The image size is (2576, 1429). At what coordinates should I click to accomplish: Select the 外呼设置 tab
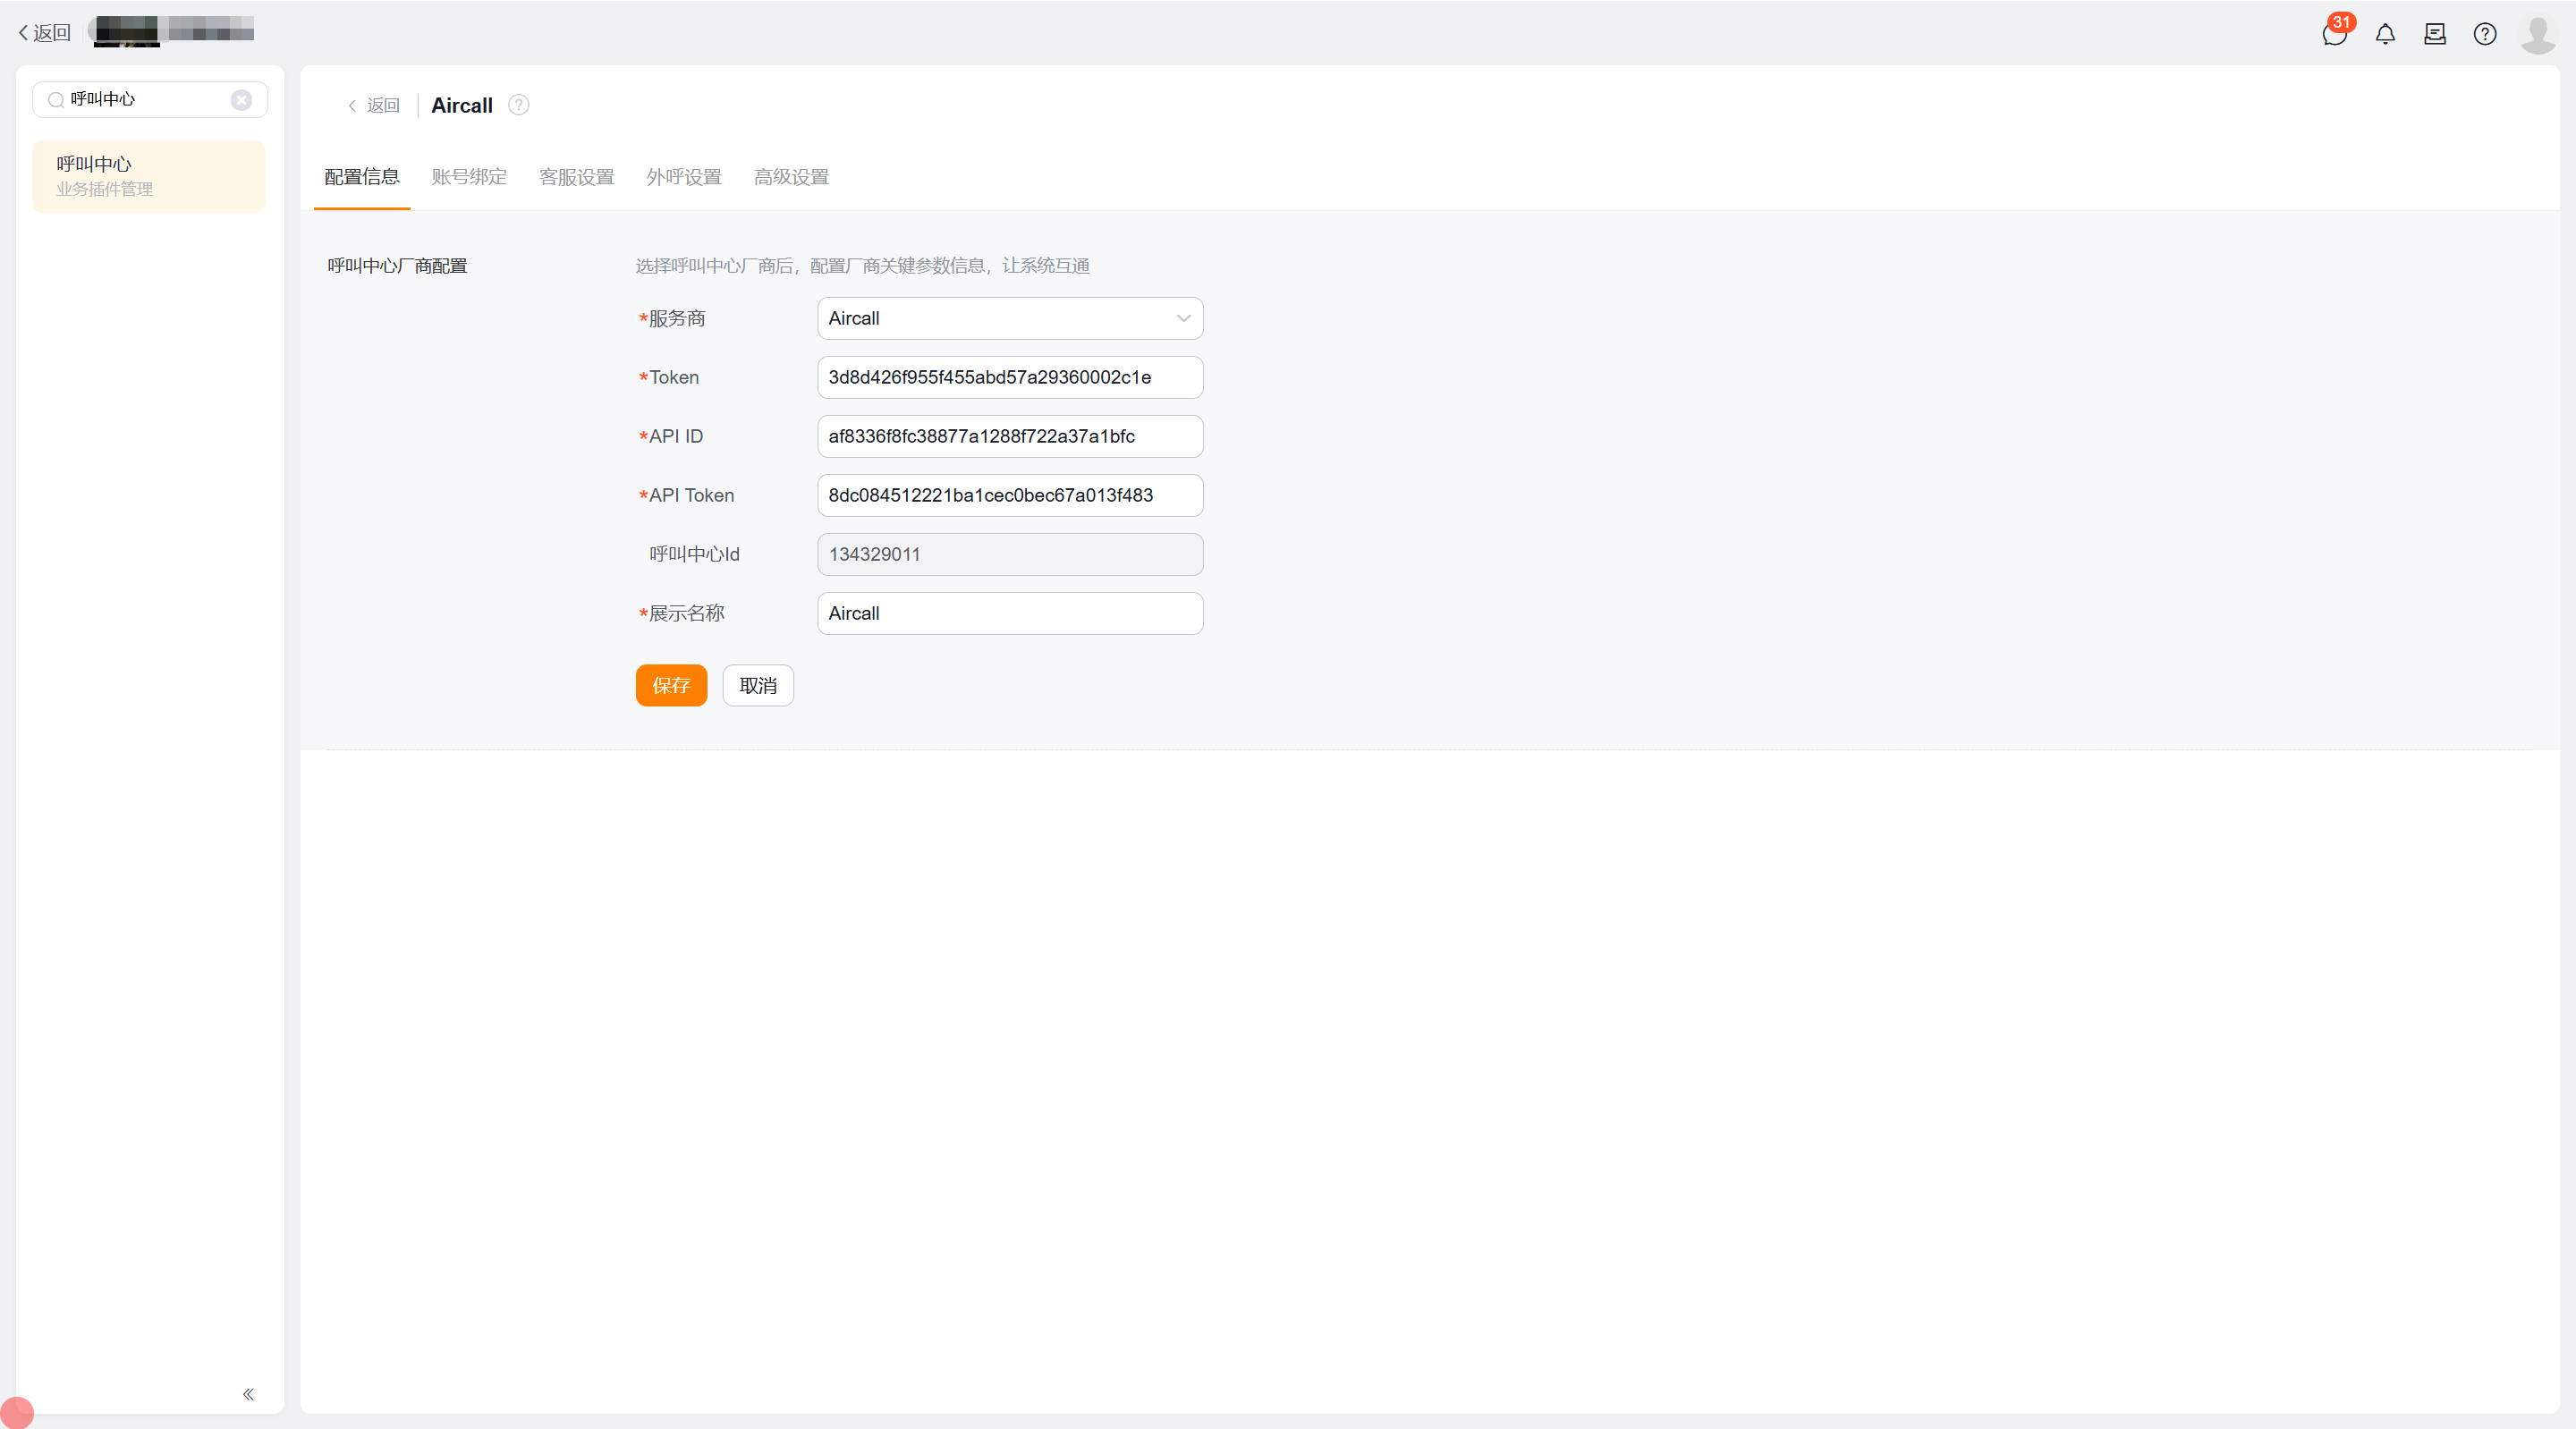(x=683, y=177)
